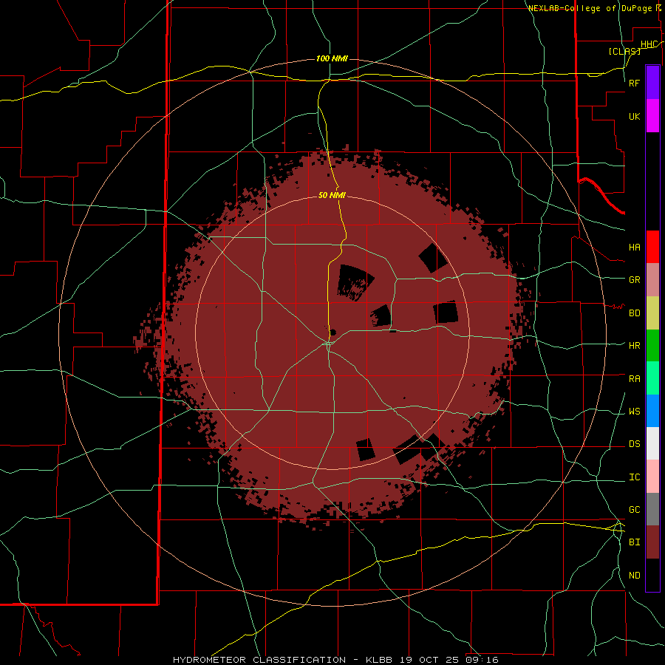Click the GC legend label
665x665 pixels.
635,510
